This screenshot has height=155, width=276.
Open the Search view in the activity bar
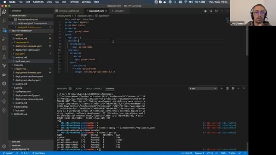(x=4, y=21)
